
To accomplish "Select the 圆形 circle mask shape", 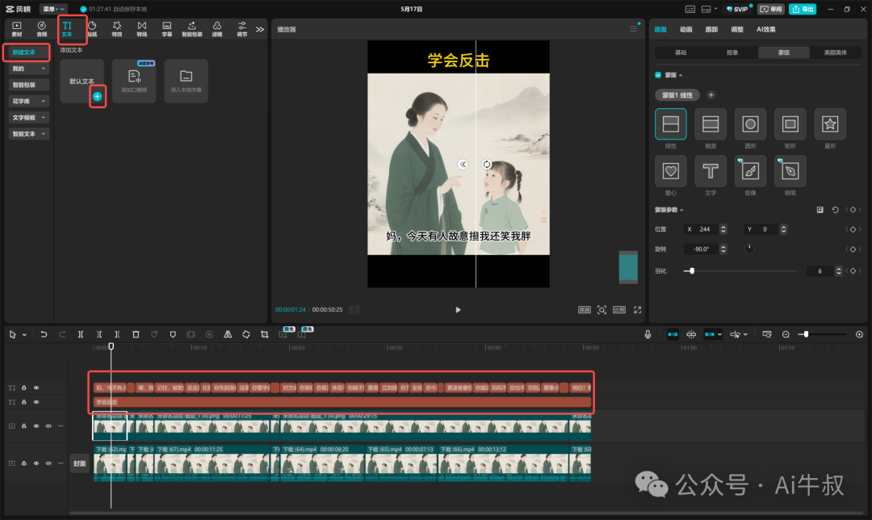I will click(750, 124).
